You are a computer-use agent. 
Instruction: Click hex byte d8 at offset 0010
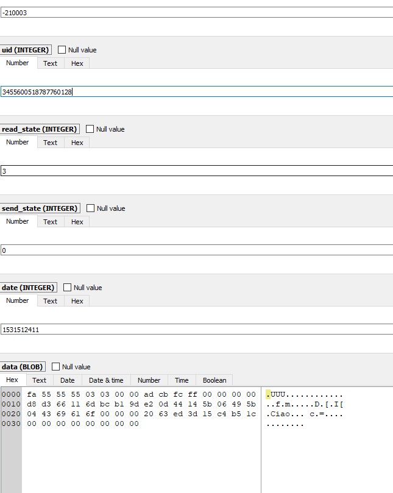tap(32, 404)
